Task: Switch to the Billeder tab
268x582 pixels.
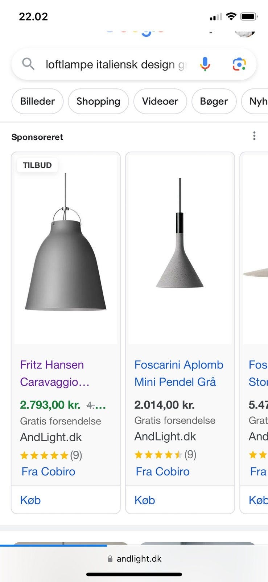Action: point(37,101)
